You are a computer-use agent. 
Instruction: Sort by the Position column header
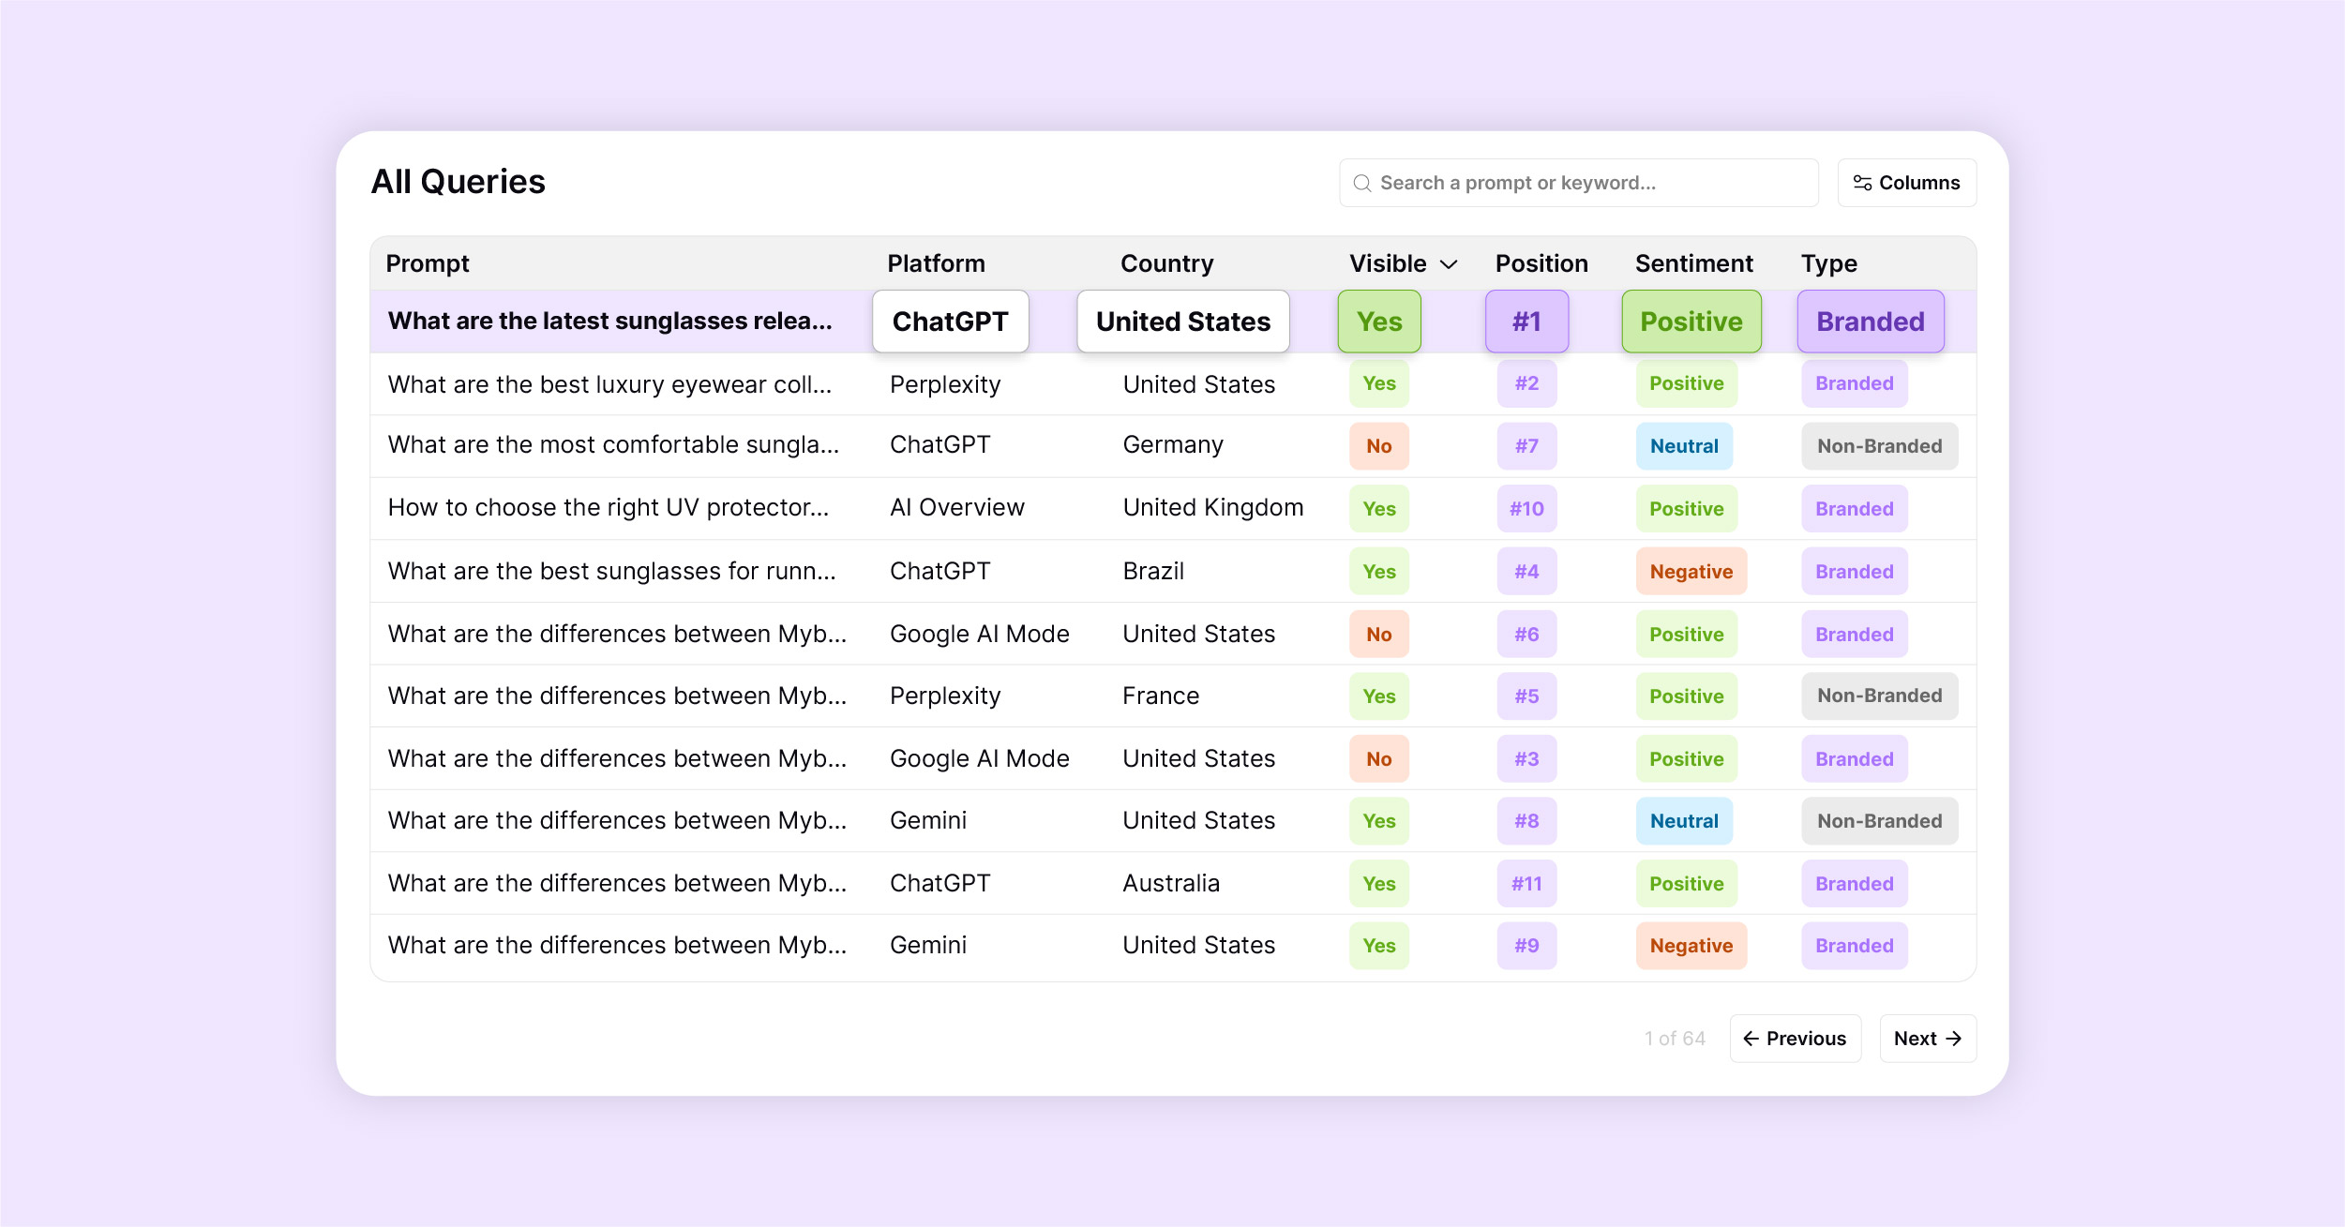[x=1541, y=263]
